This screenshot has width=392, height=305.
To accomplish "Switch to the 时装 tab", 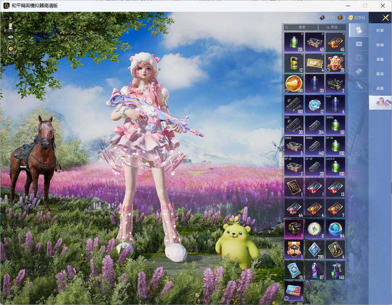I will click(380, 30).
